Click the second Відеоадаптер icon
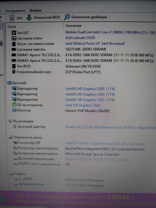156x208 pixels. [x=14, y=94]
